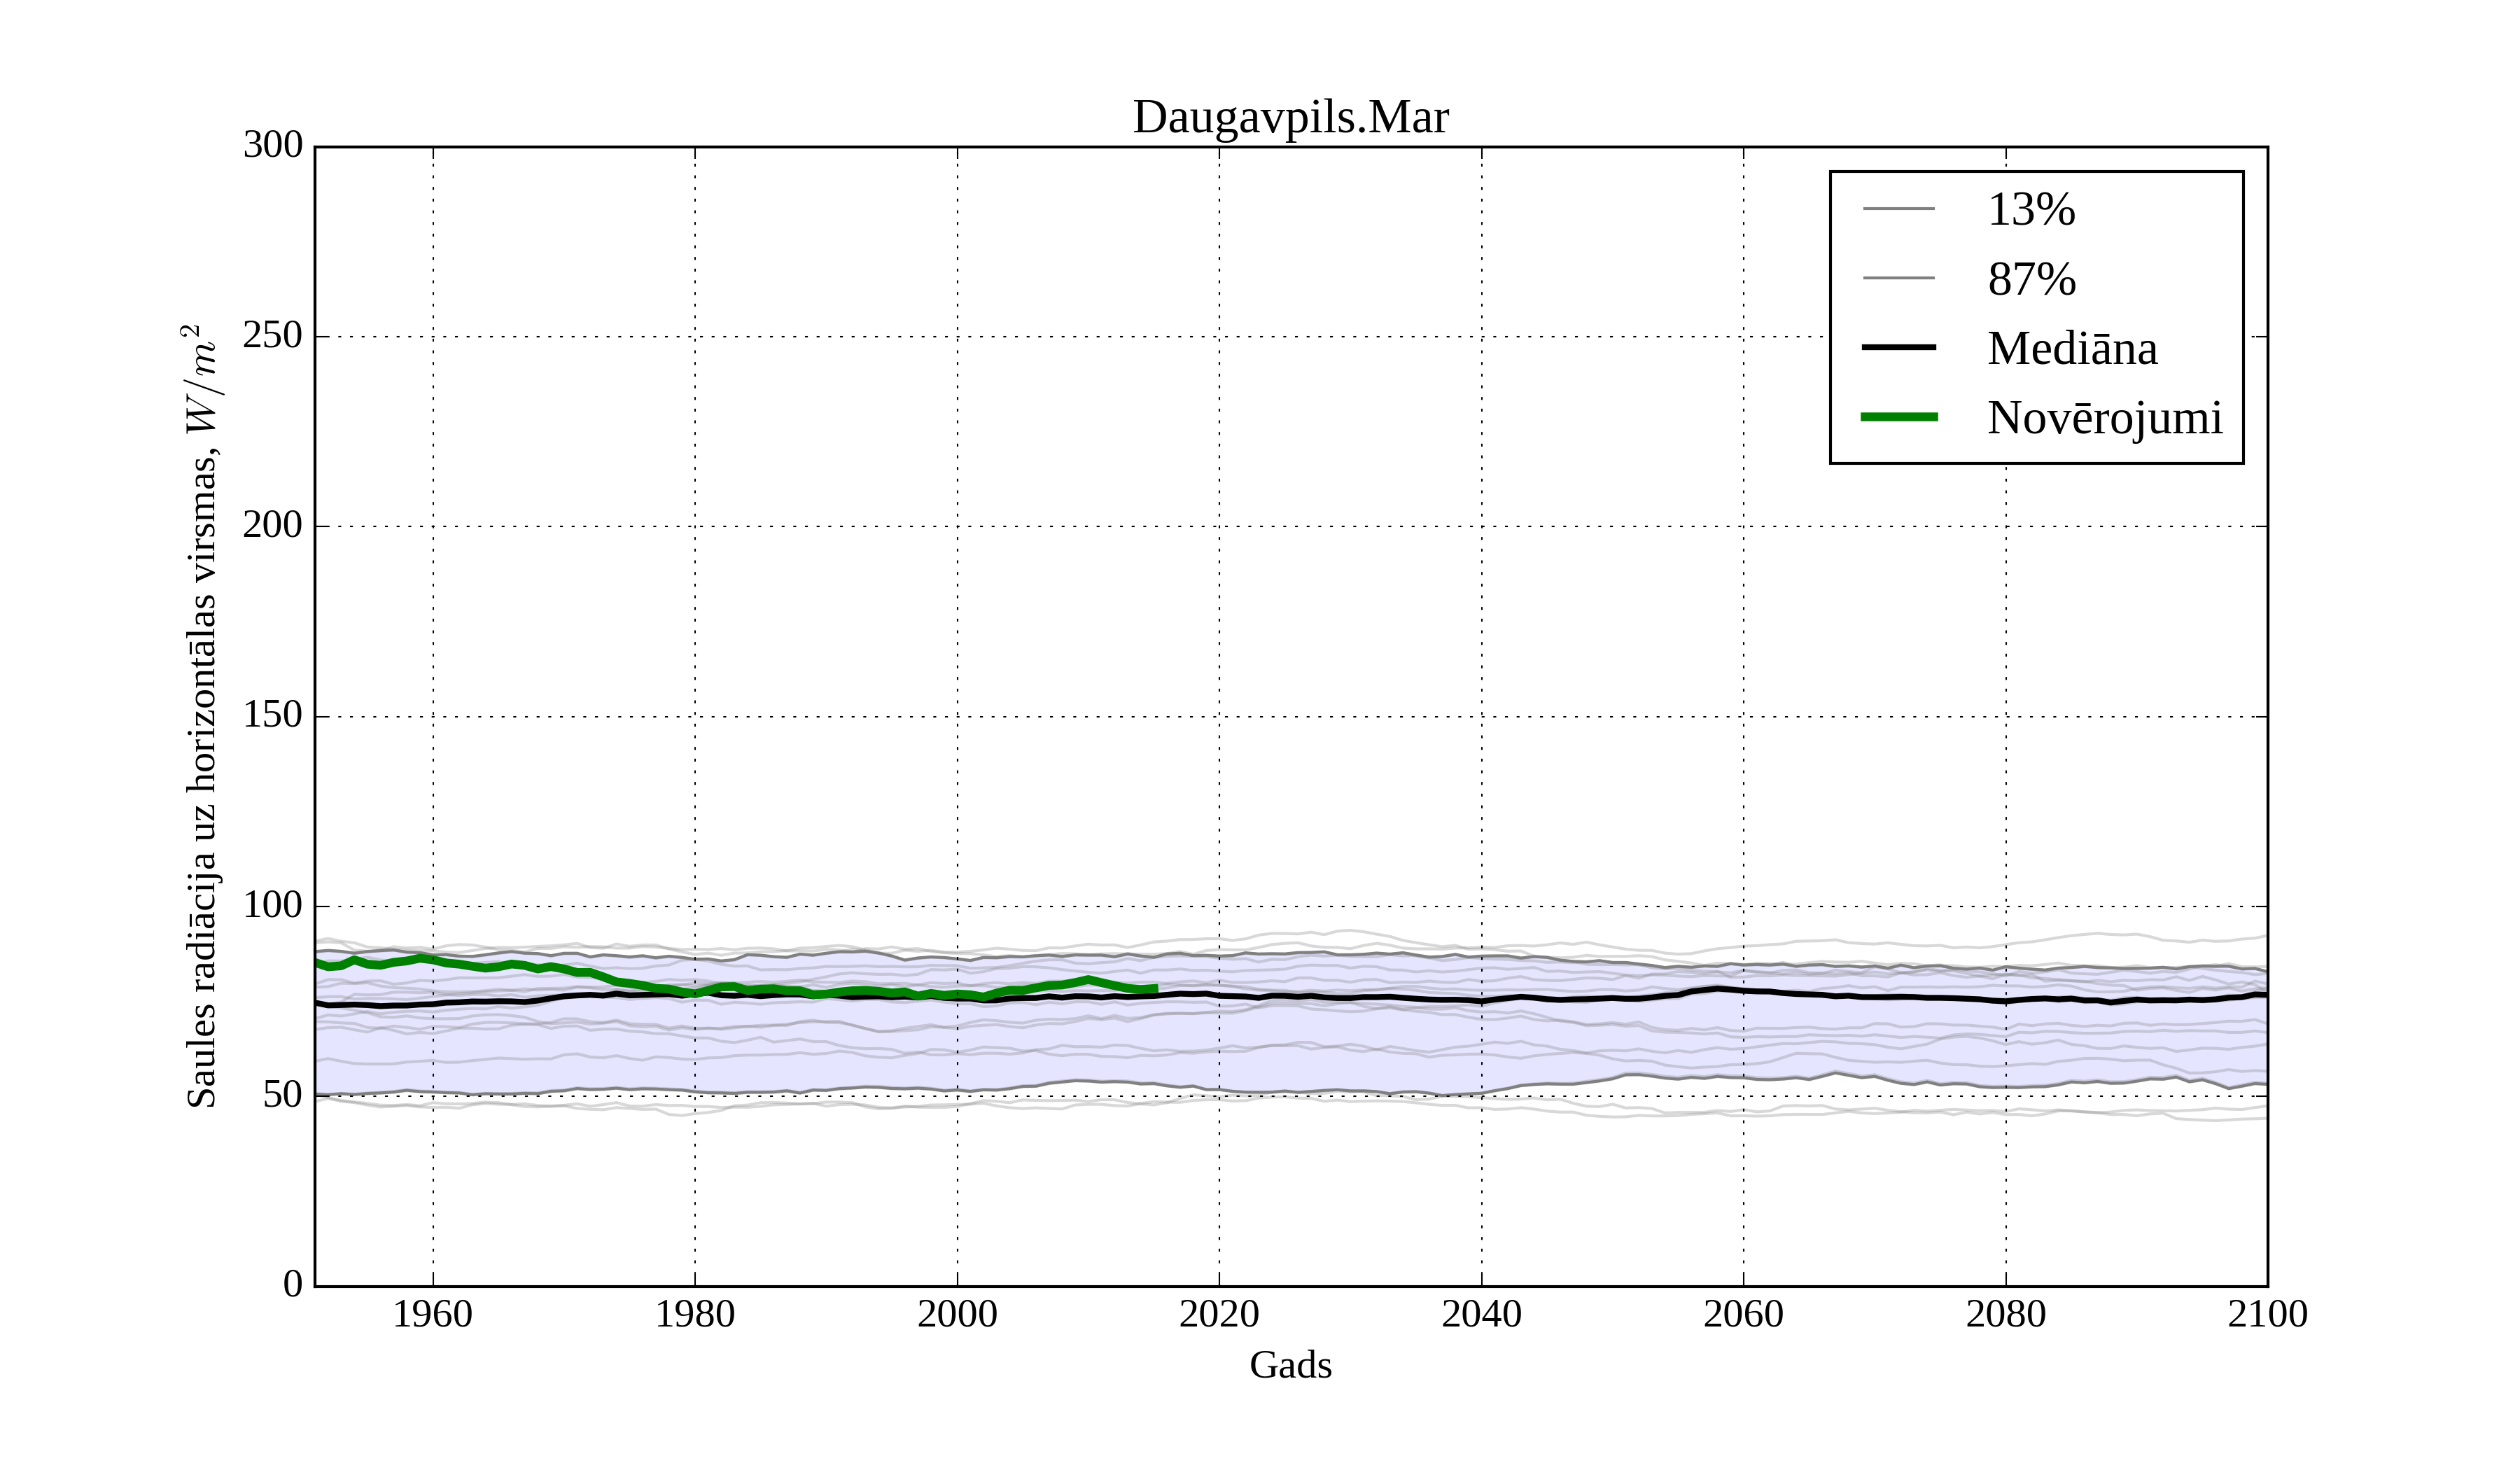Click the 2040 x-axis tick label
This screenshot has height=1470, width=2520.
click(x=1481, y=1314)
